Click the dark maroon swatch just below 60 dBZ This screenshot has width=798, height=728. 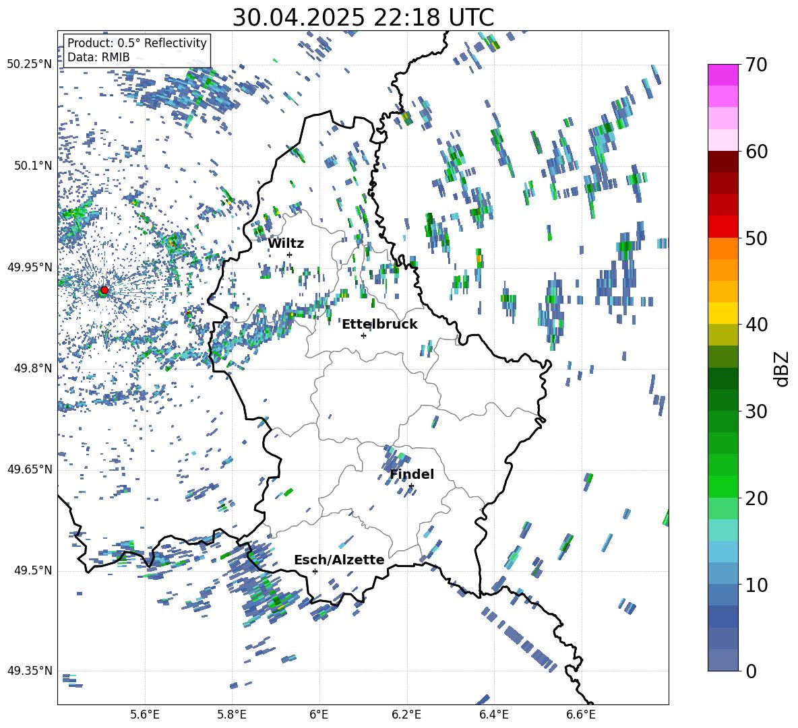[x=723, y=162]
